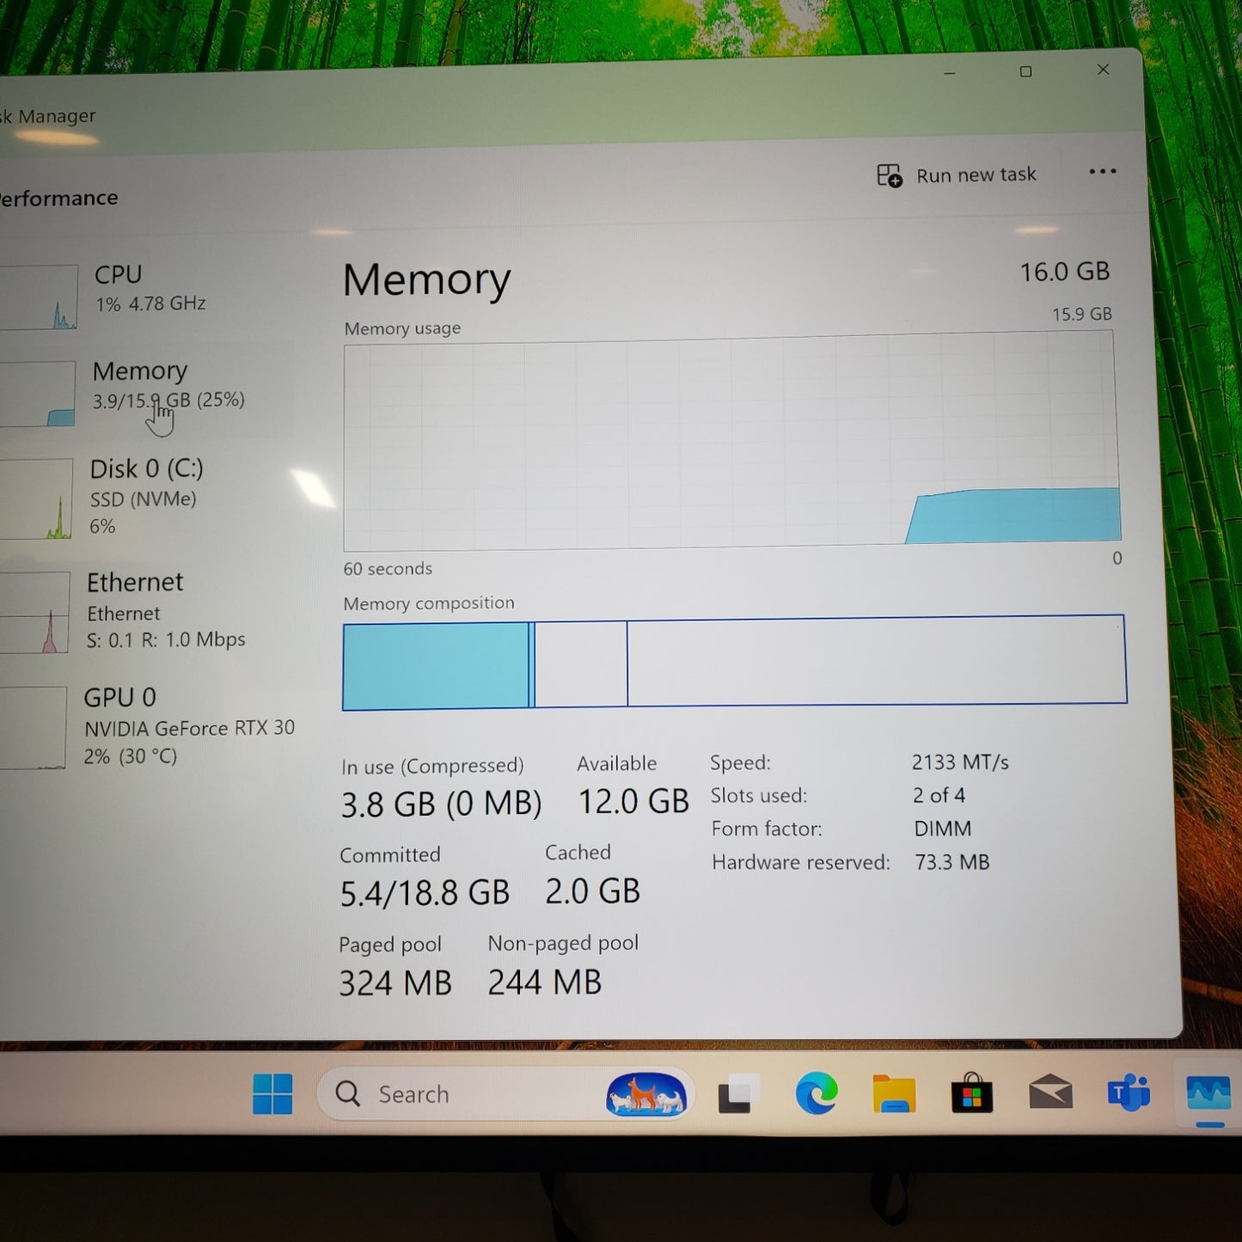Open Microsoft Teams from the taskbar
Viewport: 1242px width, 1242px height.
[x=1129, y=1093]
